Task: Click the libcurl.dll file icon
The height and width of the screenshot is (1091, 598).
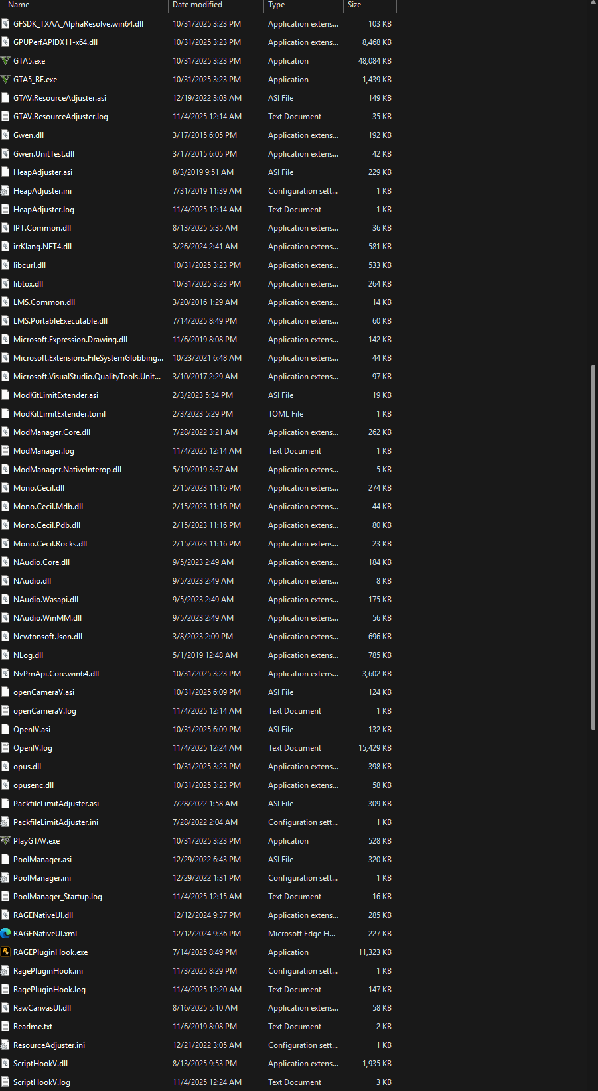Action: pos(5,265)
